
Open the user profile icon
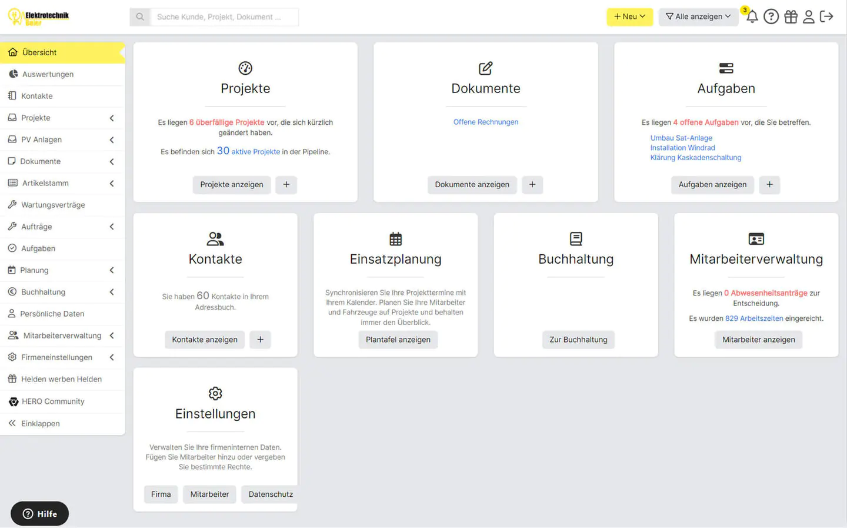(809, 16)
